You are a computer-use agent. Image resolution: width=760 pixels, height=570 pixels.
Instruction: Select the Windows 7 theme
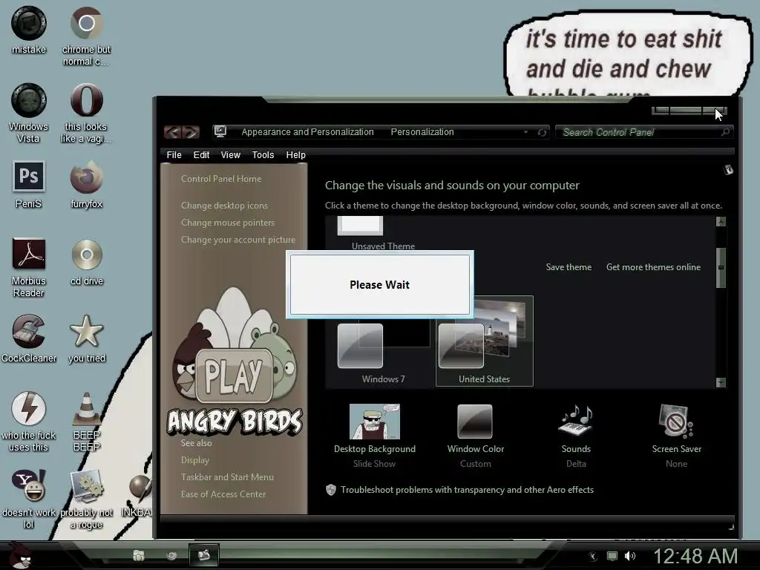click(383, 353)
